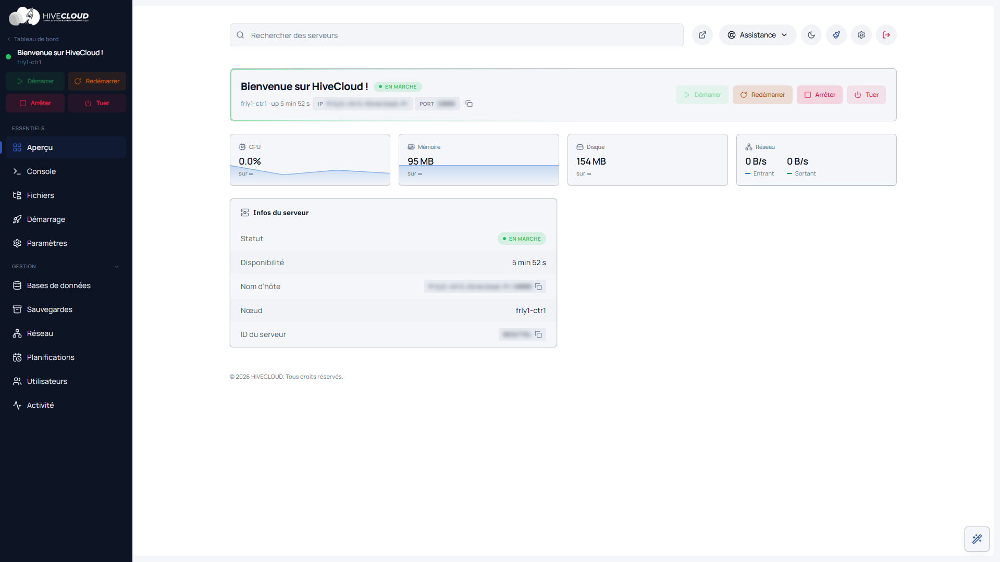Click the CPU usage graph

pos(310,176)
